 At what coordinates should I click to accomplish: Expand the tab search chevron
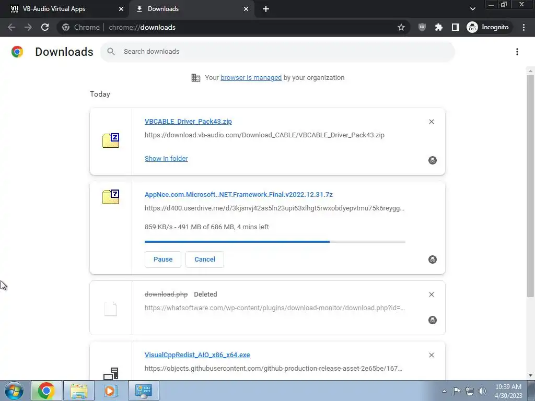click(472, 9)
